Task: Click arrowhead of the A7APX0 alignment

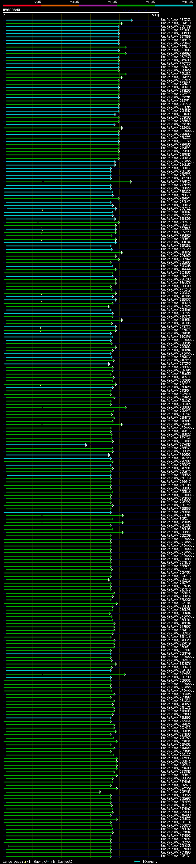Action: click(131, 182)
